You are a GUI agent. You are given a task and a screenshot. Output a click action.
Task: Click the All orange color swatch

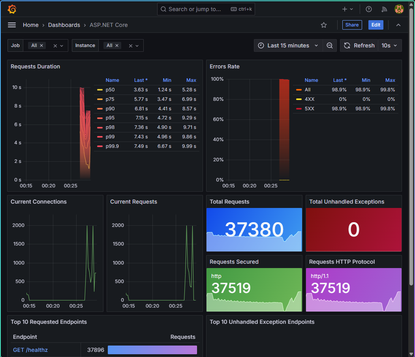coord(299,90)
